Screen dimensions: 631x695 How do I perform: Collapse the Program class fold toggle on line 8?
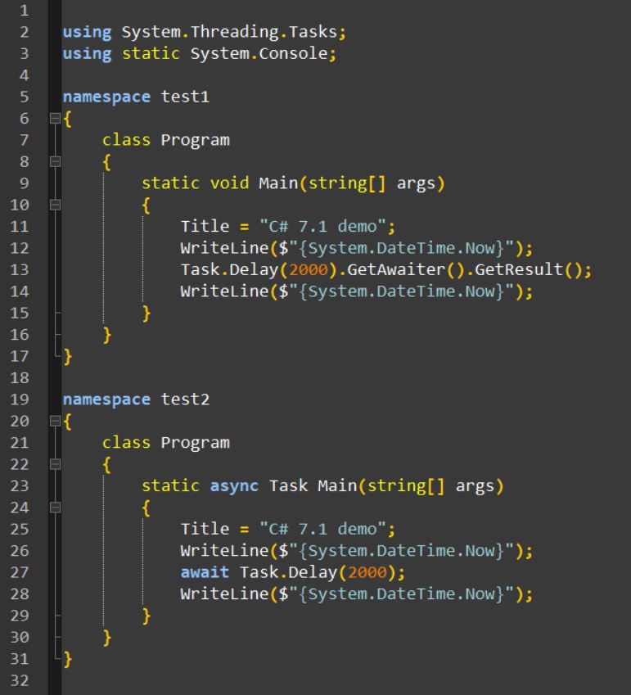[x=55, y=162]
